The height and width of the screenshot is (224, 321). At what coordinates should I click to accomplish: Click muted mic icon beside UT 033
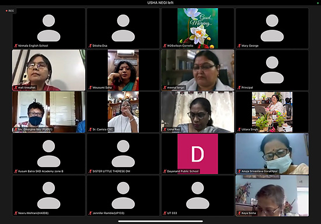click(x=165, y=213)
